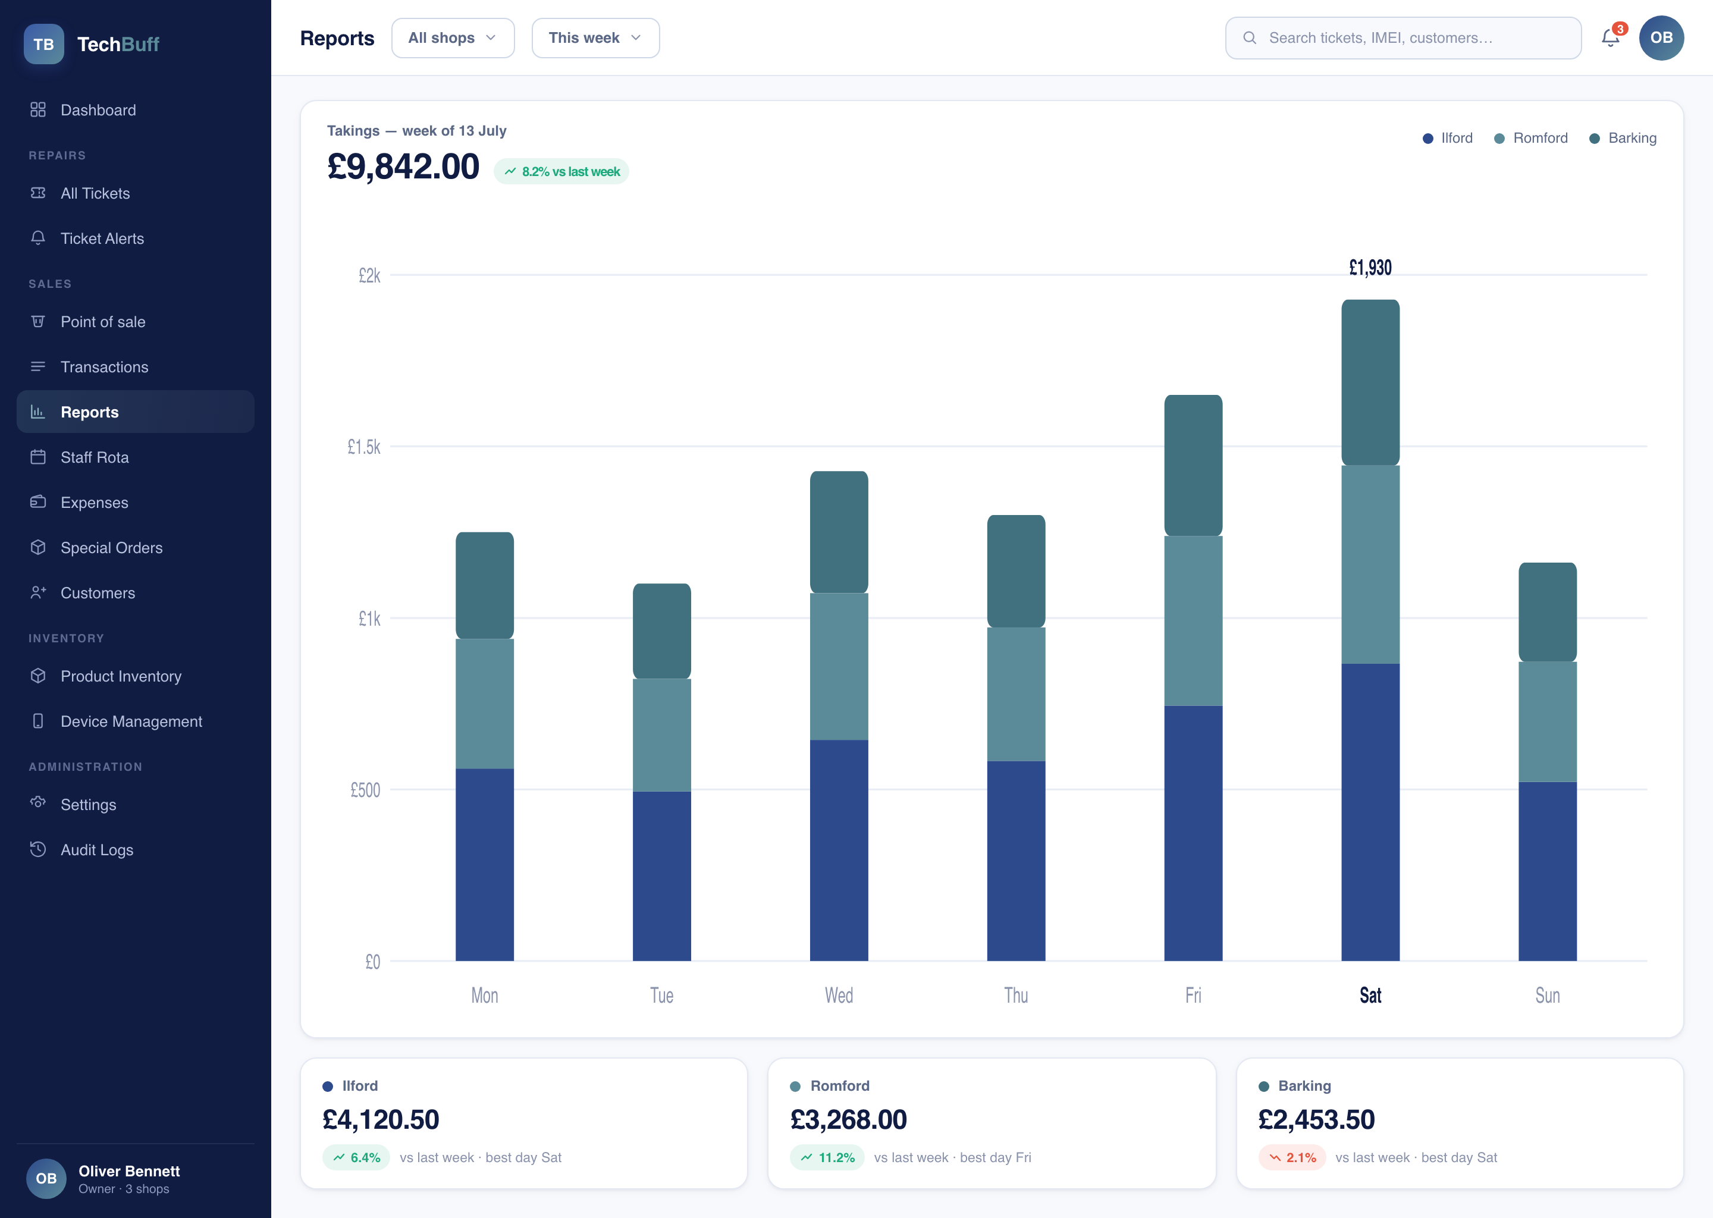Toggle Romford series in chart legend
The image size is (1713, 1218).
1531,138
